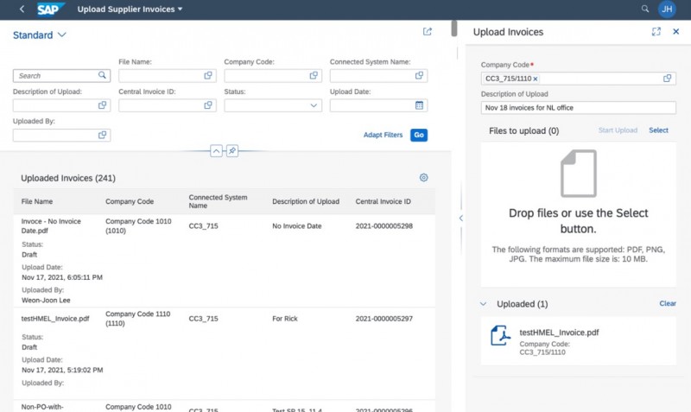Click the Description of Upload text field
This screenshot has width=691, height=412.
click(x=578, y=107)
